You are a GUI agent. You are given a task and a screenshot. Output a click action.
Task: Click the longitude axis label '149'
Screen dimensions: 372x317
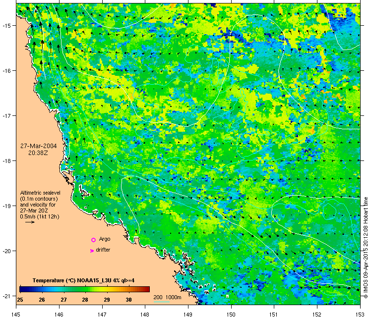coord(188,315)
